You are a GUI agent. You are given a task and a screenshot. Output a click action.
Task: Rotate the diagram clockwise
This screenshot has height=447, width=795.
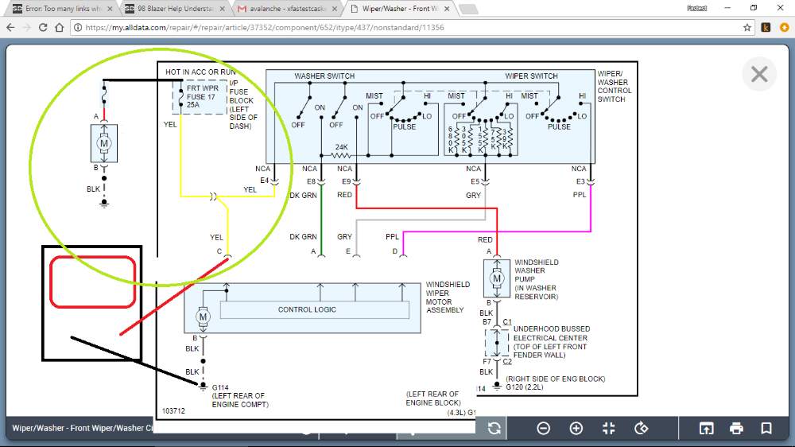pos(642,428)
